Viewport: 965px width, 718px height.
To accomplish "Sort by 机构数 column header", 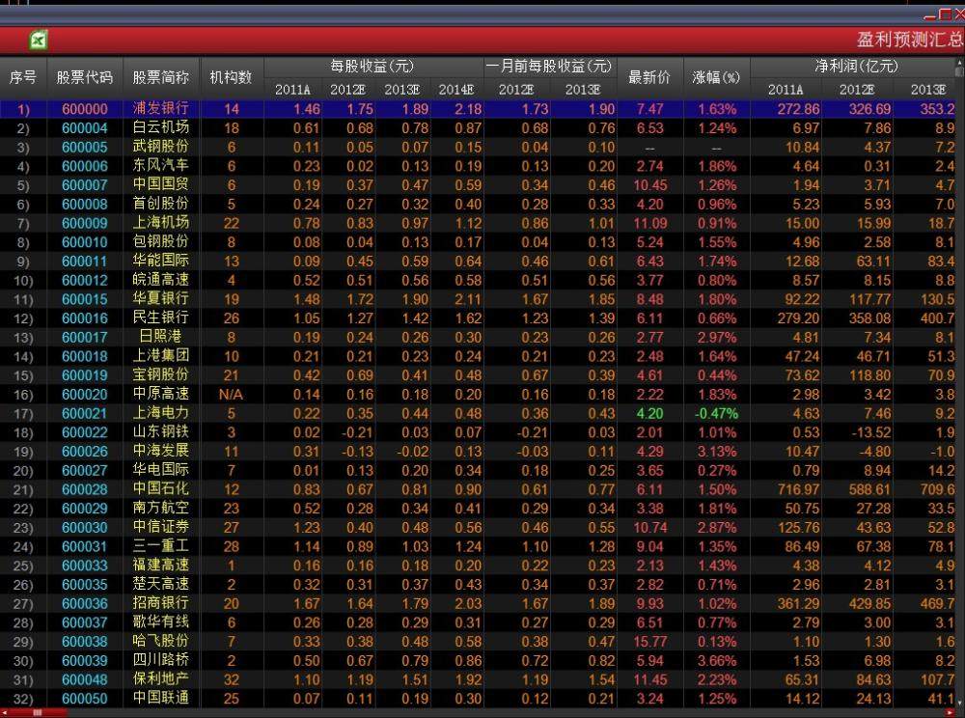I will (232, 77).
